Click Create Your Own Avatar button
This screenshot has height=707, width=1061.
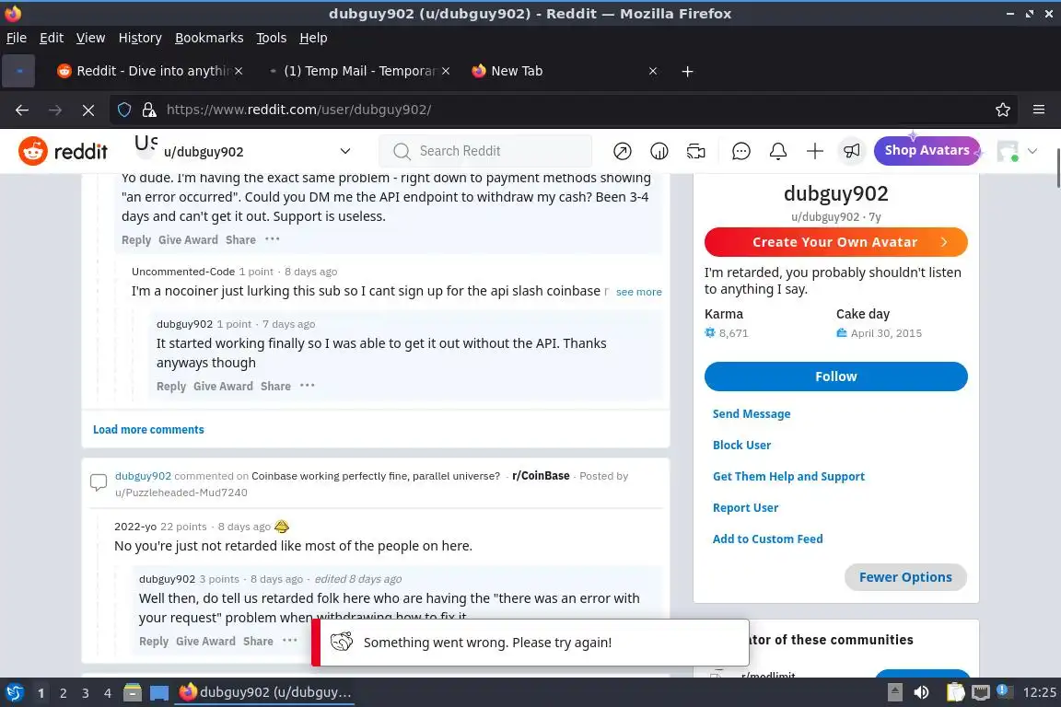pyautogui.click(x=835, y=242)
